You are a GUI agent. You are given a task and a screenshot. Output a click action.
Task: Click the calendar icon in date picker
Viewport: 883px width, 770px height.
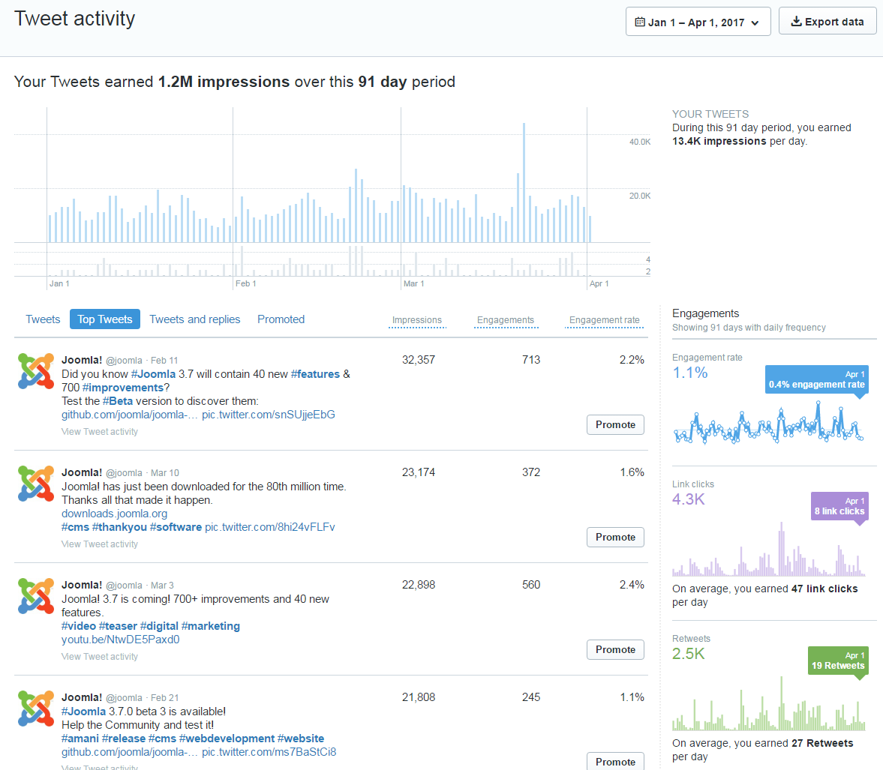640,22
